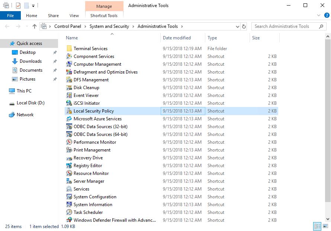This screenshot has height=231, width=331.
Task: Open the File menu
Action: (x=10, y=16)
